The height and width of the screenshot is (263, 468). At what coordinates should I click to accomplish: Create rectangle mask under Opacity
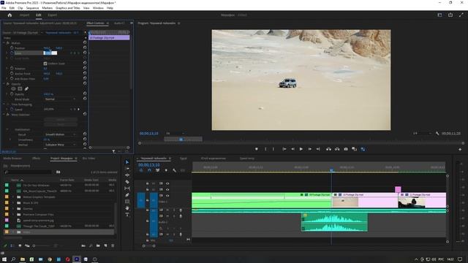(20, 88)
